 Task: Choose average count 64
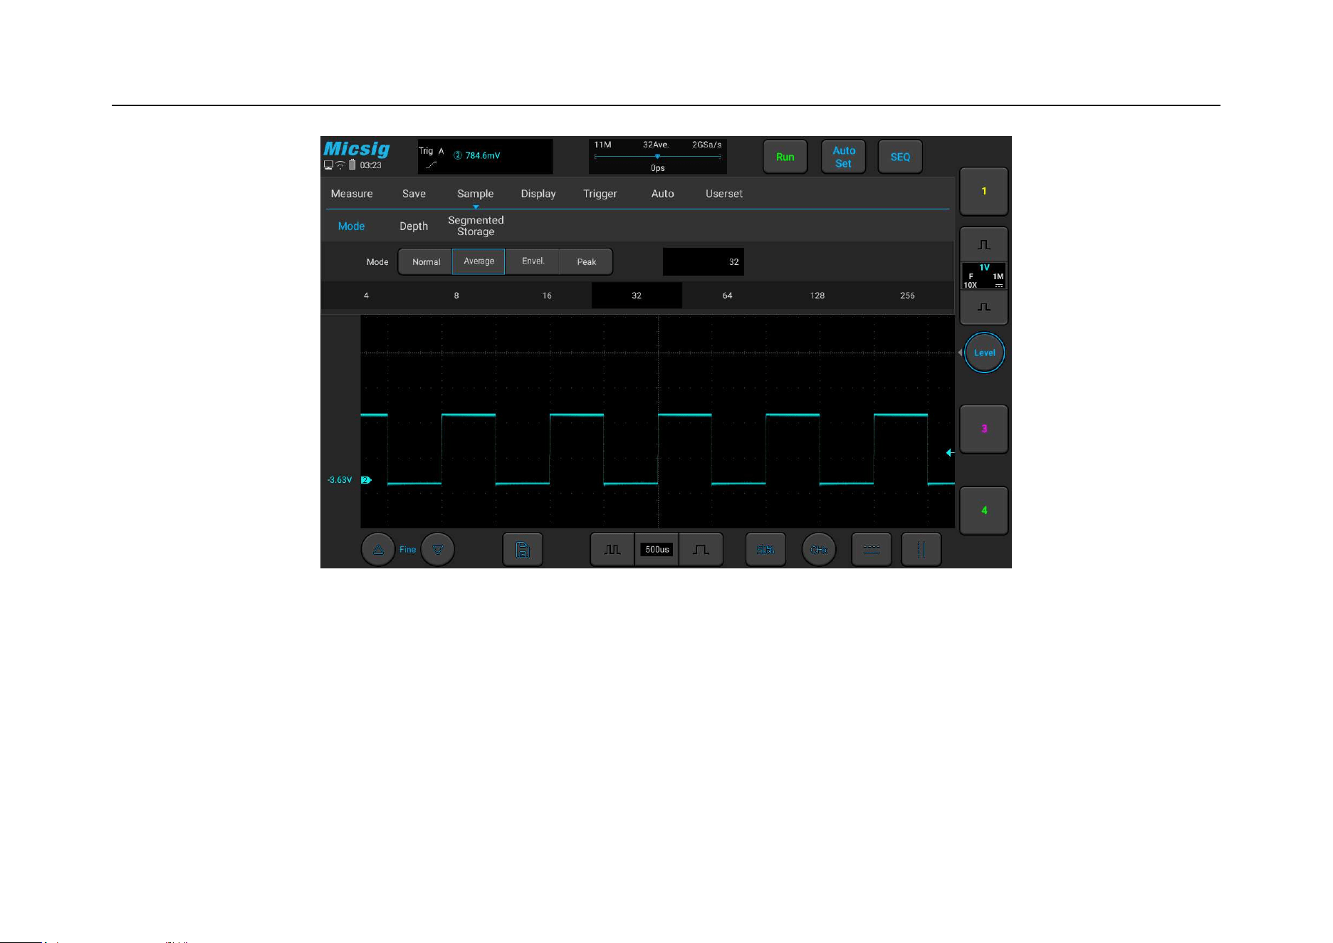pyautogui.click(x=727, y=295)
